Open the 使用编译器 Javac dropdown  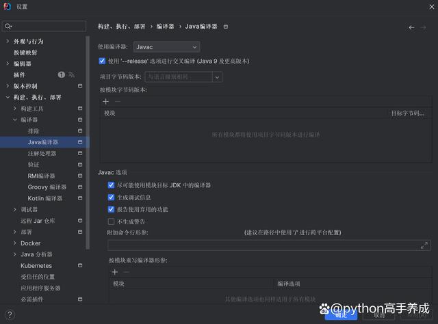click(x=167, y=47)
